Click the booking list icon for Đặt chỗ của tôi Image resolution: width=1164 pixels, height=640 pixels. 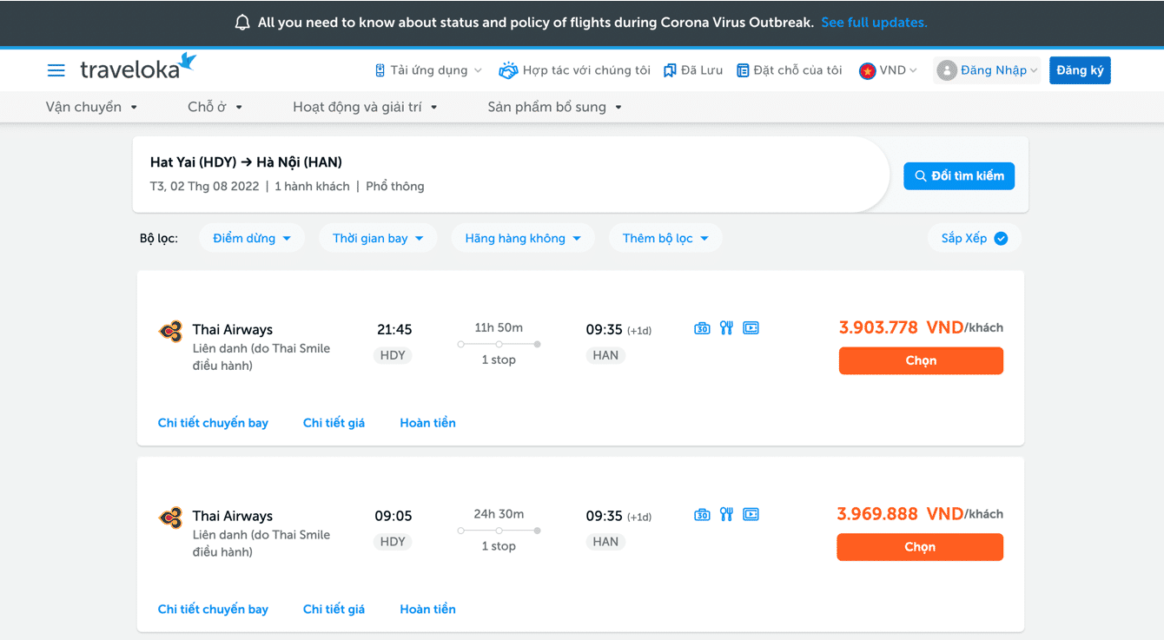pyautogui.click(x=743, y=70)
